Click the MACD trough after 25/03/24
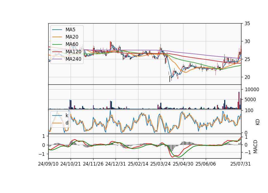Image resolution: width=268 pixels, height=193 pixels. pyautogui.click(x=172, y=157)
